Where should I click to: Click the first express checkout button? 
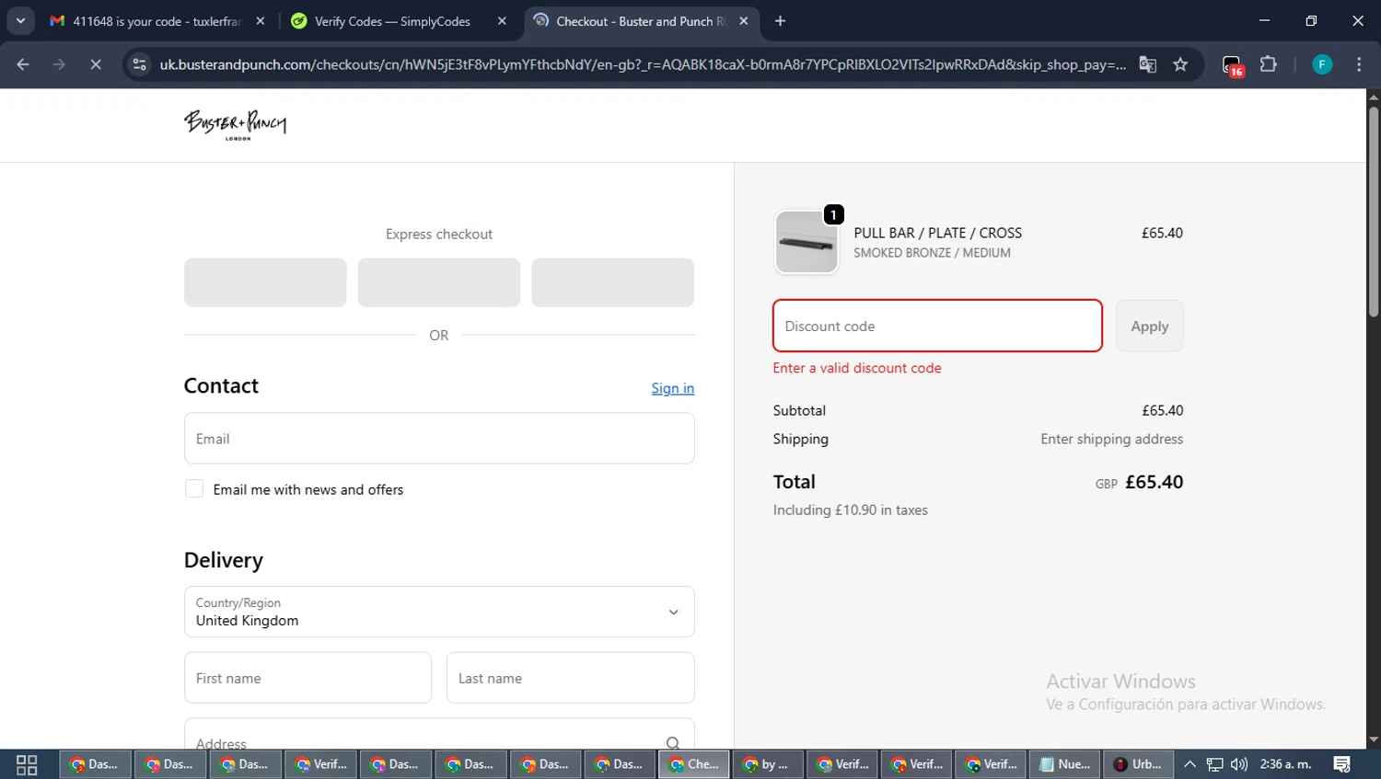tap(265, 282)
